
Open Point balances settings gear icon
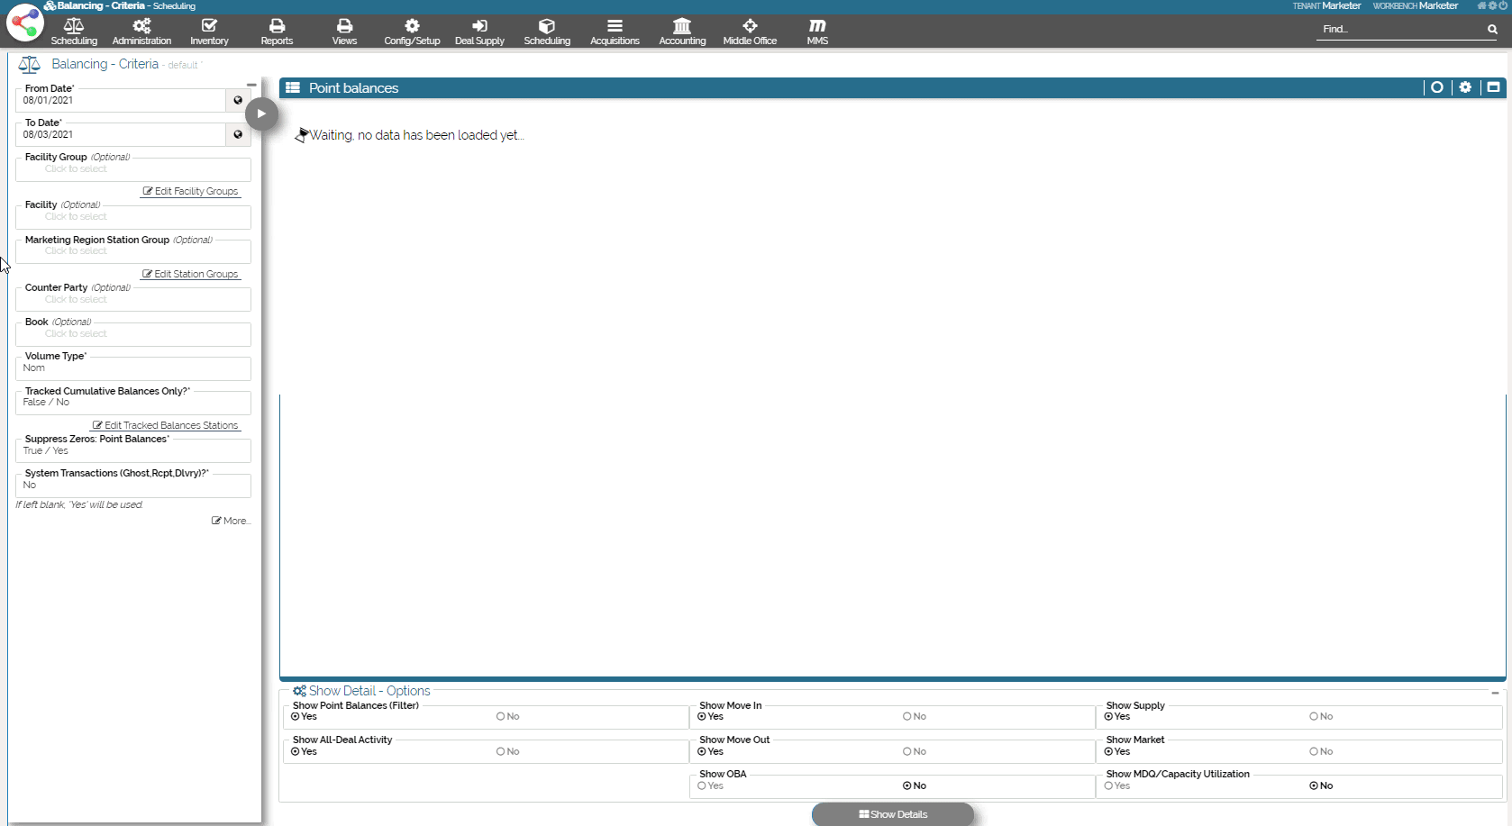1465,87
